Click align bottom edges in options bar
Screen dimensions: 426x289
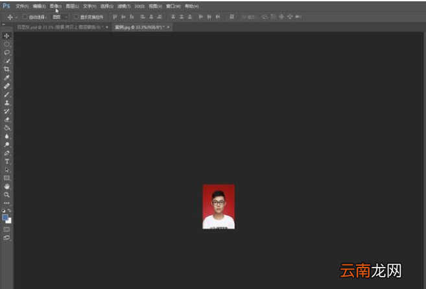pyautogui.click(x=132, y=17)
